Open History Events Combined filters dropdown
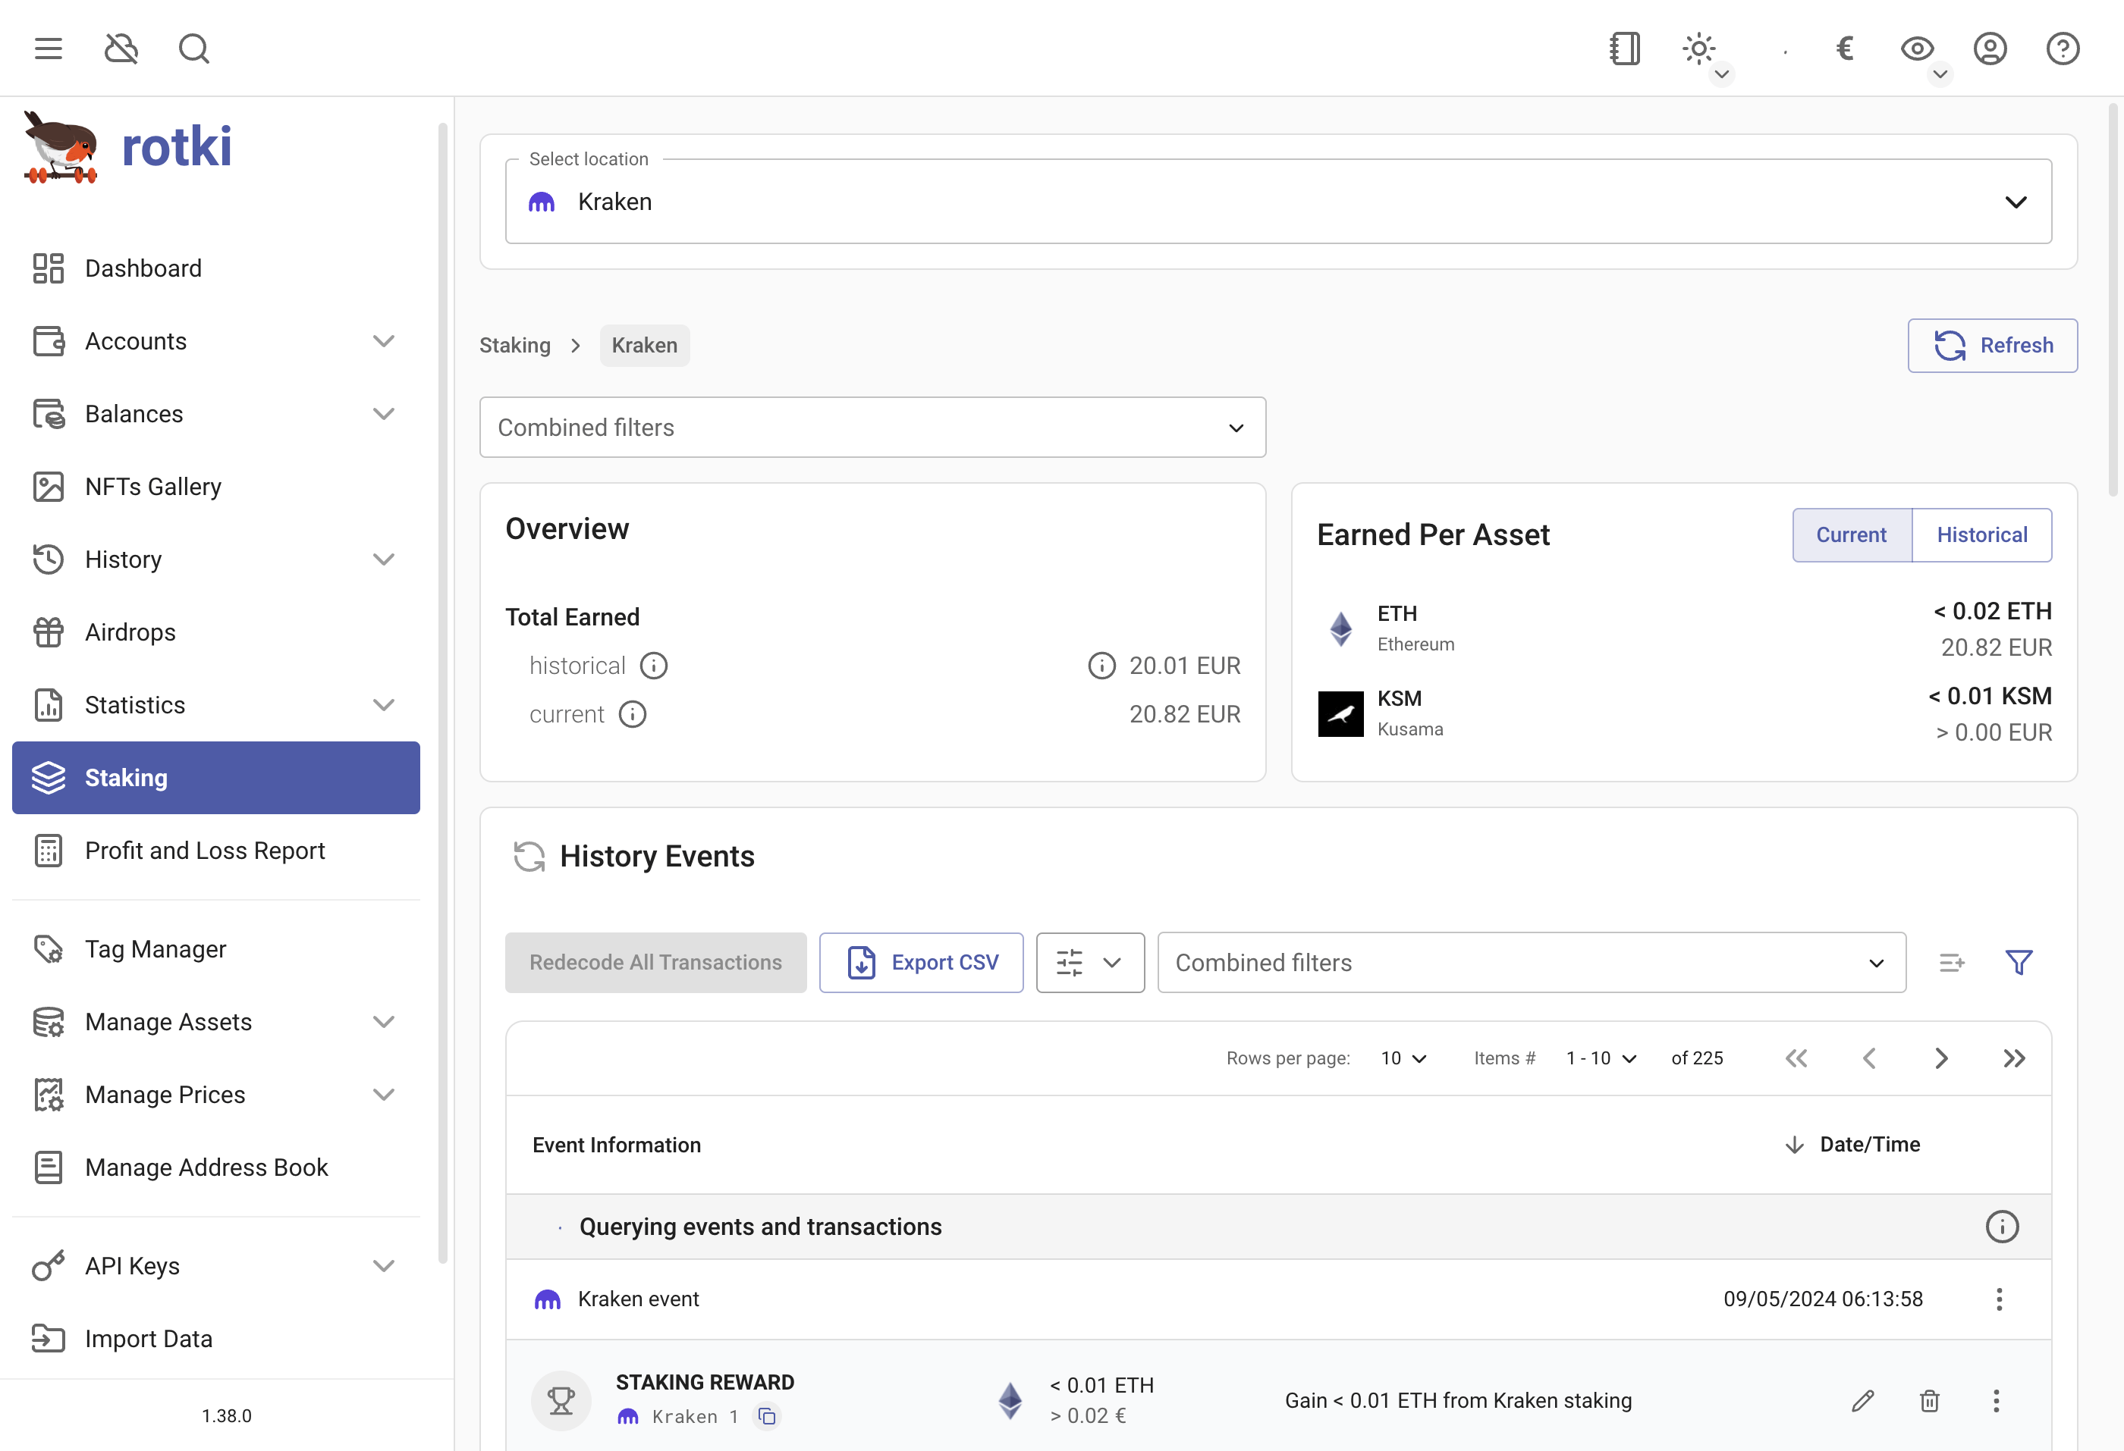Screen dimensions: 2124x1451 click(1532, 963)
